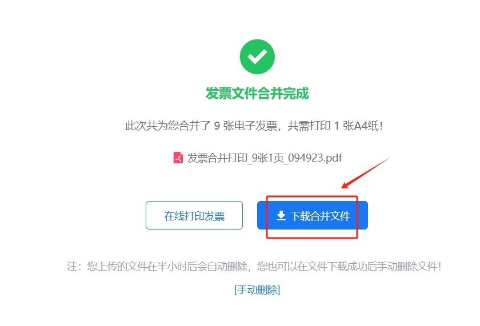The height and width of the screenshot is (326, 480).
Task: Click the merged invoice summary sentence
Action: click(254, 126)
